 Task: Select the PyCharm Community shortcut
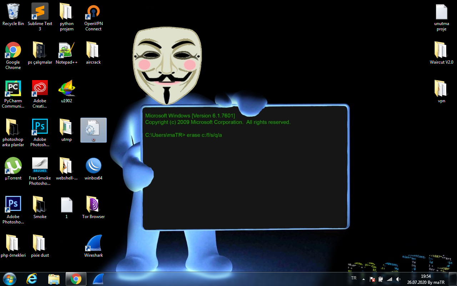pyautogui.click(x=13, y=94)
